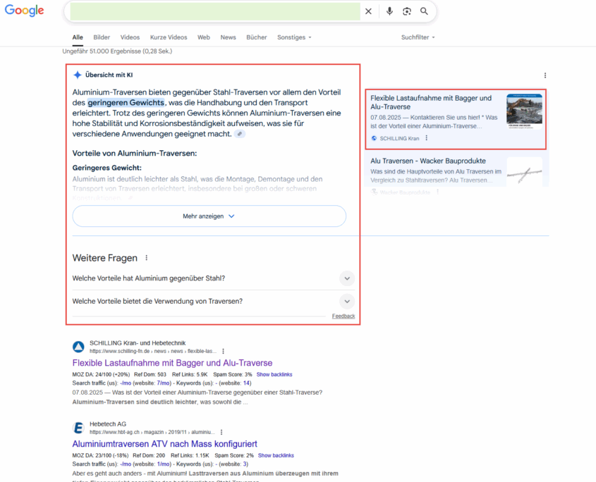
Task: Click the Weitere Fragen heading
Action: point(105,258)
